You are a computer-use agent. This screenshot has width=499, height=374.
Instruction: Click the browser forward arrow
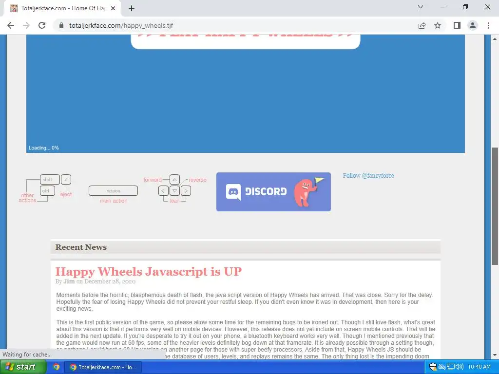click(x=26, y=25)
